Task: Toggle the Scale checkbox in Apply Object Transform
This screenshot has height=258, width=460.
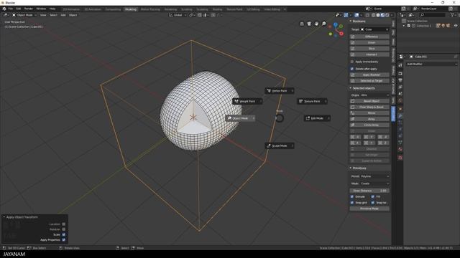Action: click(64, 234)
